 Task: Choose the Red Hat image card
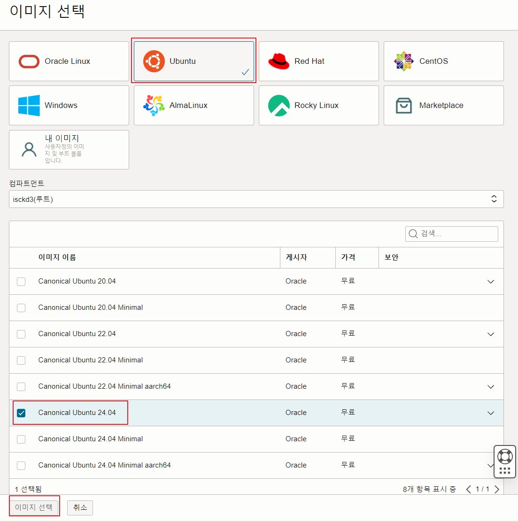click(319, 61)
